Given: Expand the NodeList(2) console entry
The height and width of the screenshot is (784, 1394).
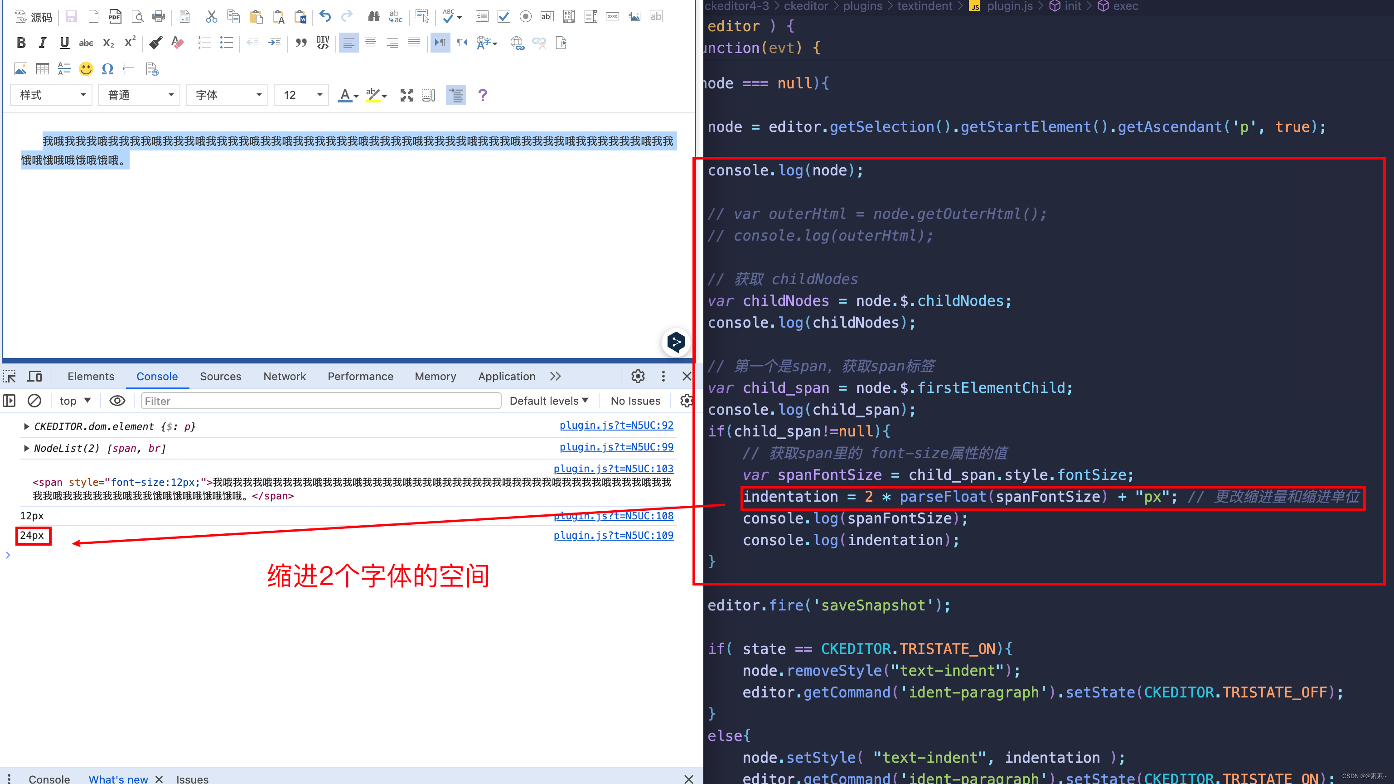Looking at the screenshot, I should 26,448.
